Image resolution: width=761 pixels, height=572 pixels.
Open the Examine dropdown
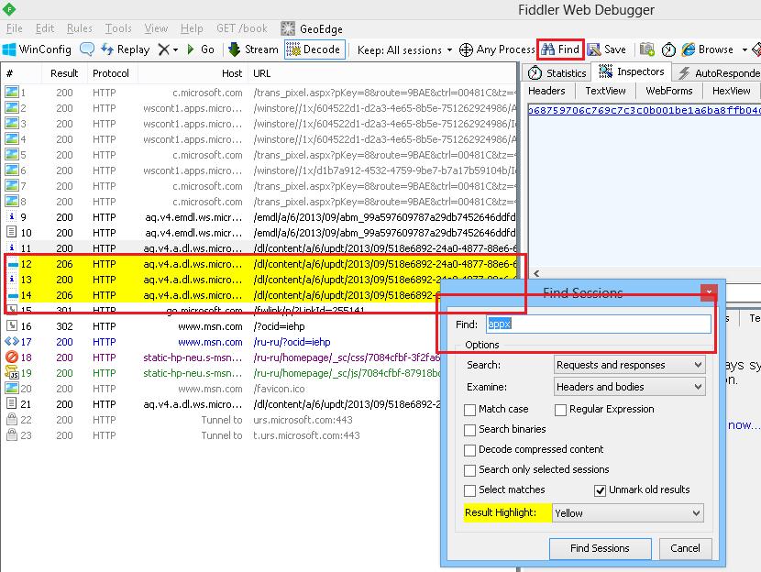[x=629, y=387]
